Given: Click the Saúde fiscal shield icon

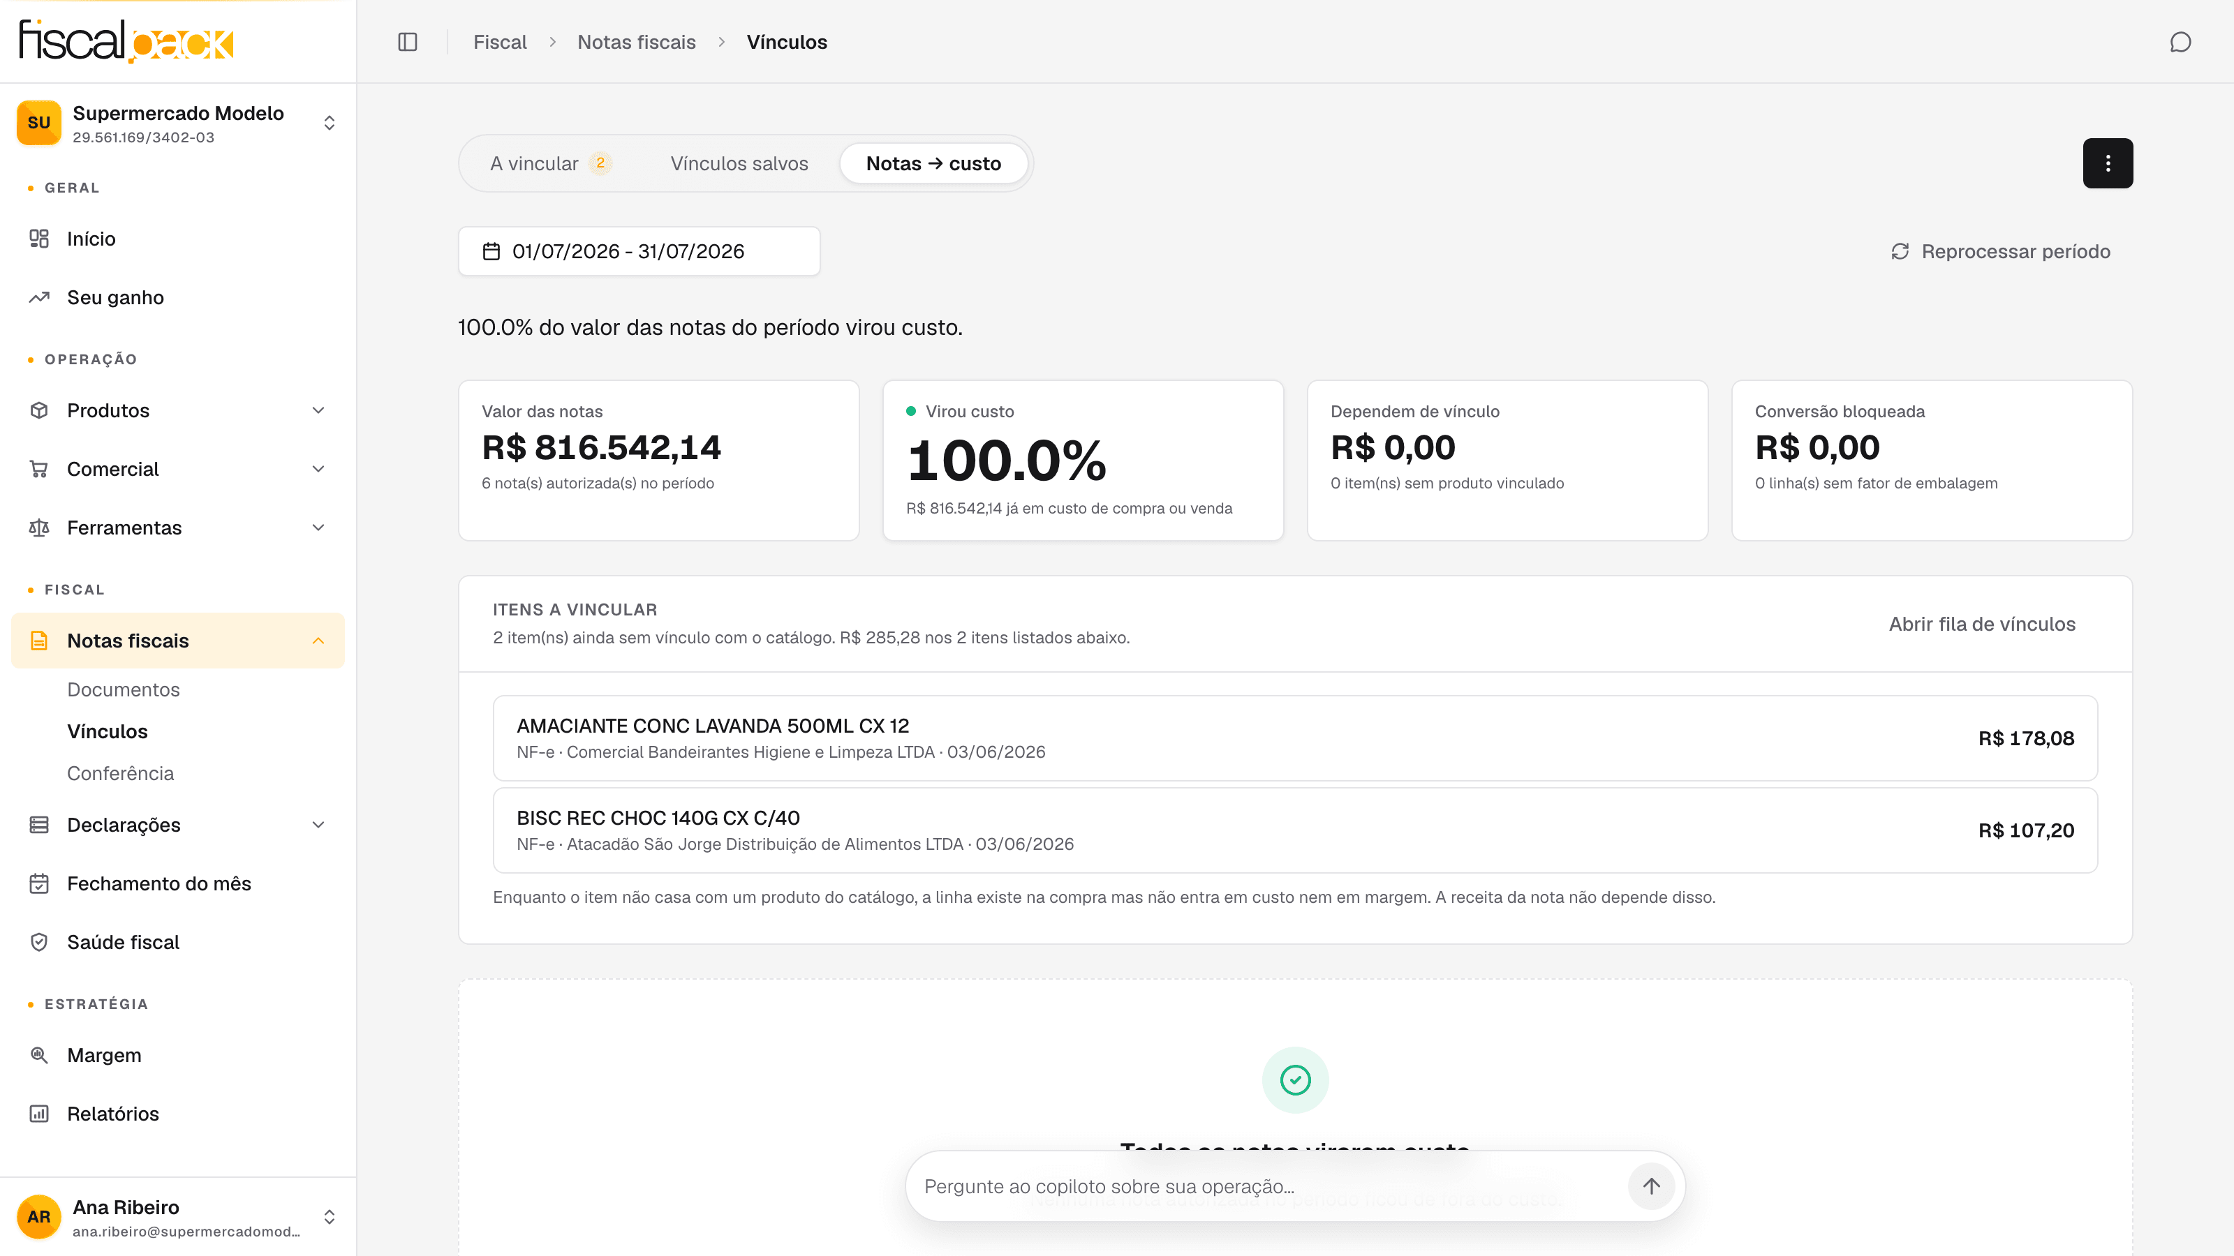Looking at the screenshot, I should pyautogui.click(x=39, y=942).
